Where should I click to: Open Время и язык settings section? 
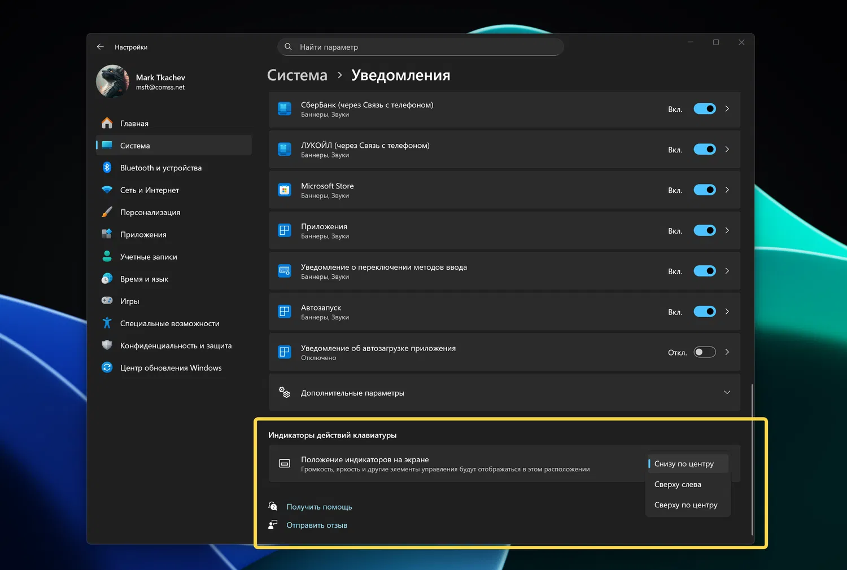(x=174, y=279)
